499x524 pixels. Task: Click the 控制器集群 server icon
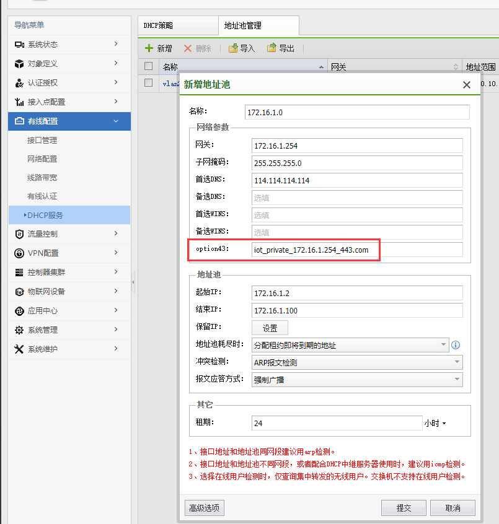(x=19, y=273)
